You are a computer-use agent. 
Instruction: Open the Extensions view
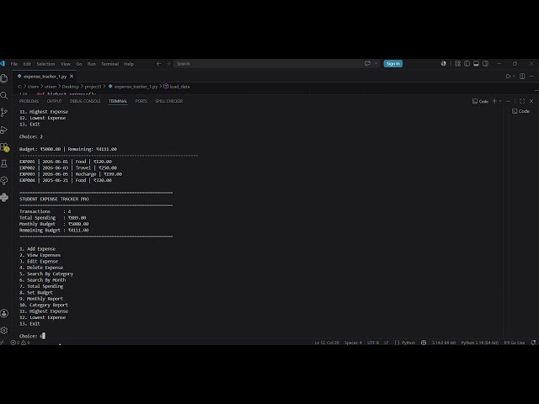pos(4,147)
